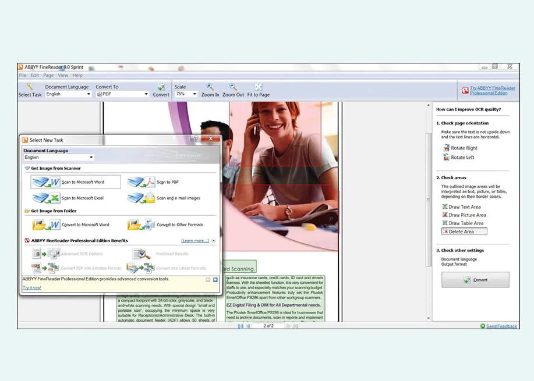
Task: Open the Scale 75% dropdown
Action: coord(195,94)
